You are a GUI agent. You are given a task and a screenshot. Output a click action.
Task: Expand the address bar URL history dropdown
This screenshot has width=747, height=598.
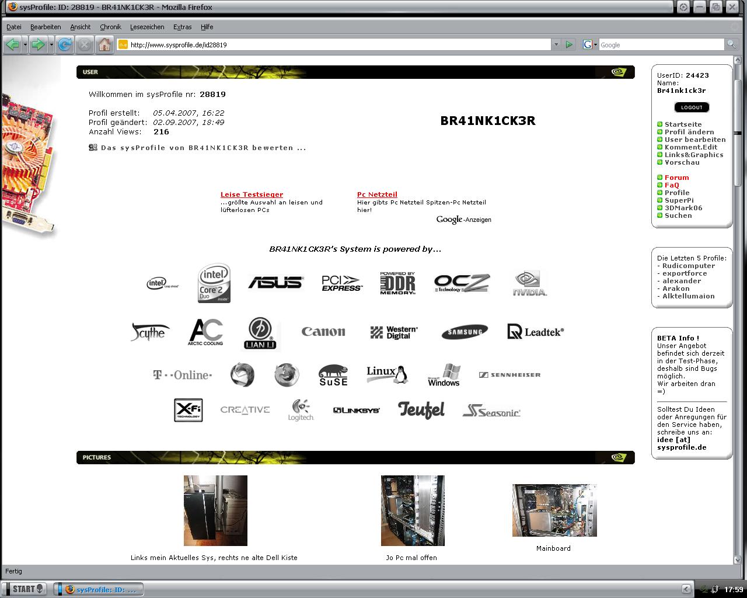click(556, 44)
